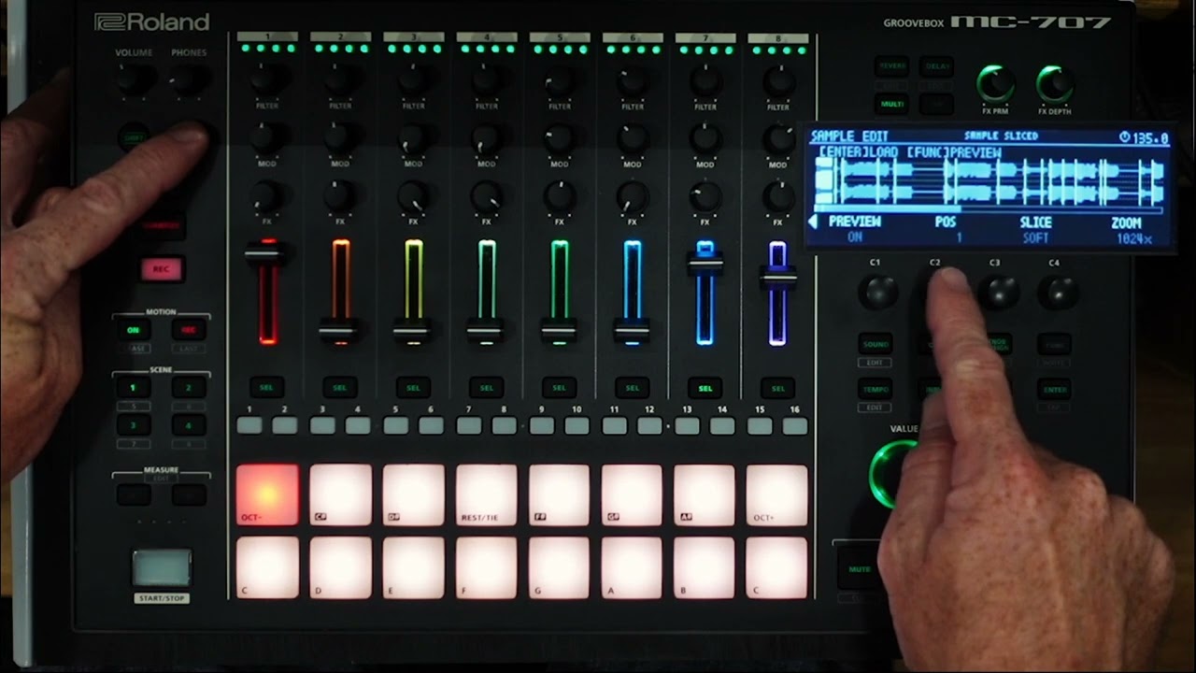Move track 1 red fader

tap(268, 252)
